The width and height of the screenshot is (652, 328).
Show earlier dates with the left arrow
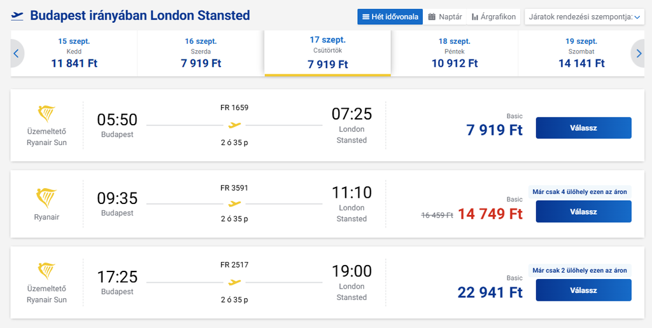pos(17,53)
